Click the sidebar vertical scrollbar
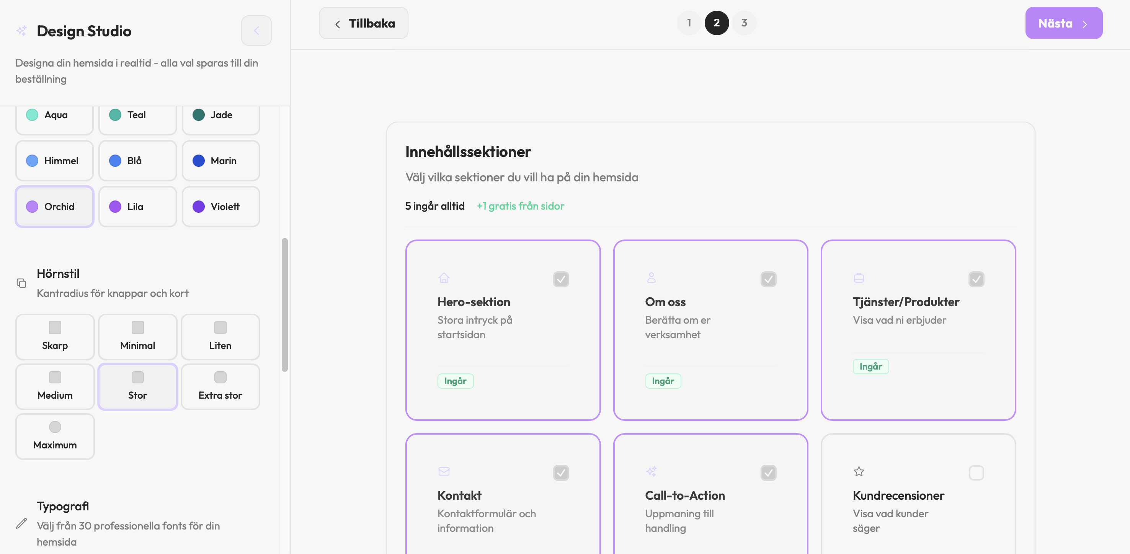The height and width of the screenshot is (554, 1130). (x=285, y=305)
